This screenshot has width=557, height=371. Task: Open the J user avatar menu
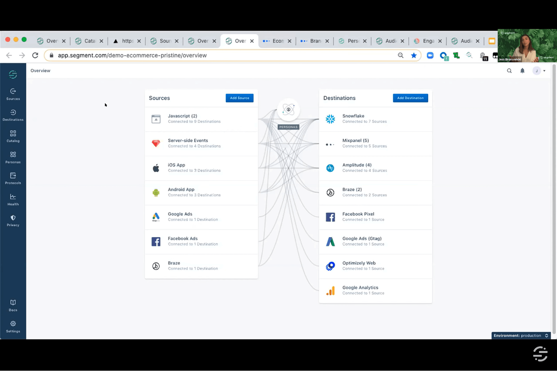click(x=539, y=71)
